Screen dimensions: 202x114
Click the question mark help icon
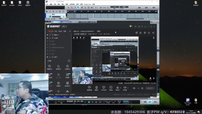96,8
